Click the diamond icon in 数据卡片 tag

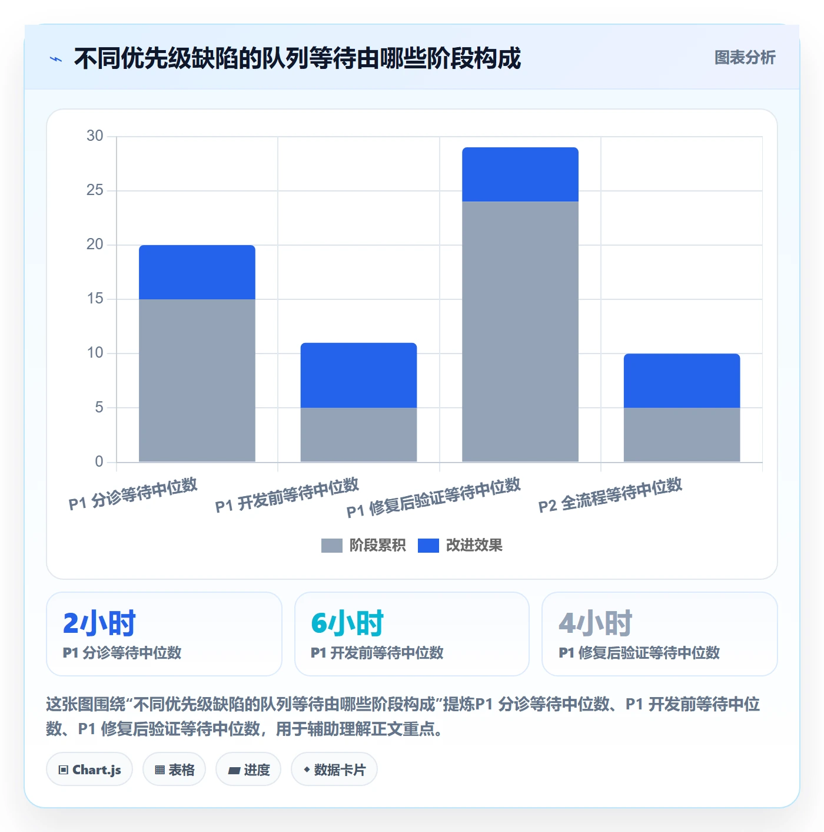coord(307,770)
